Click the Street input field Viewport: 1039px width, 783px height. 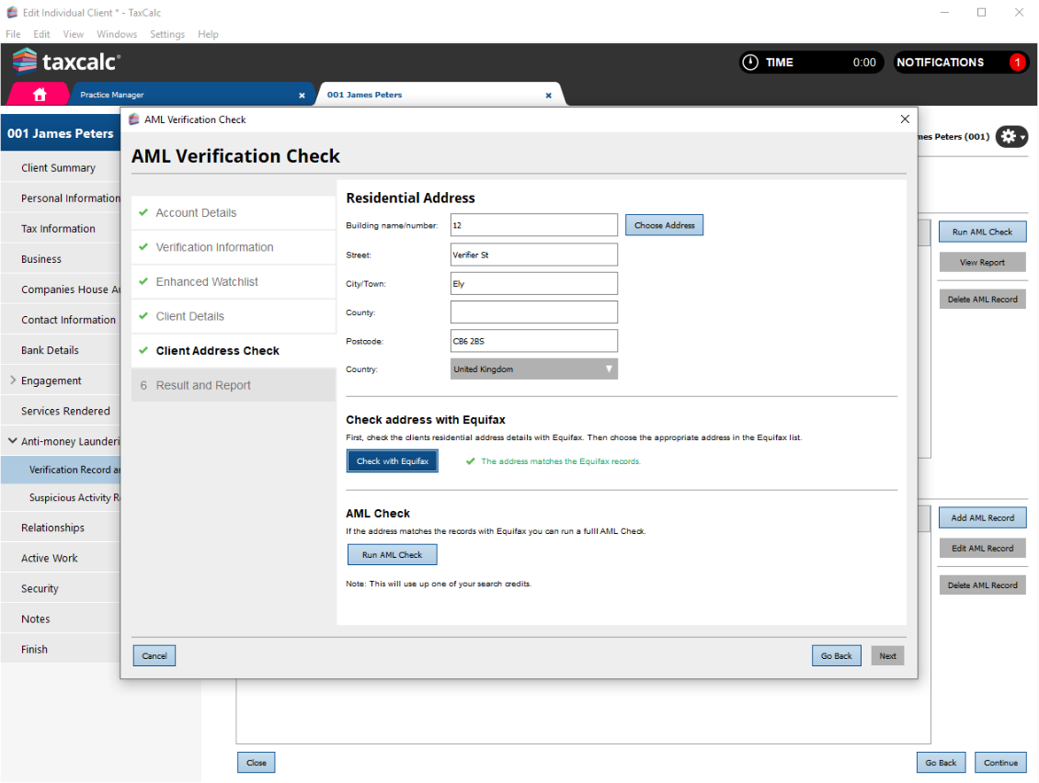pyautogui.click(x=533, y=255)
